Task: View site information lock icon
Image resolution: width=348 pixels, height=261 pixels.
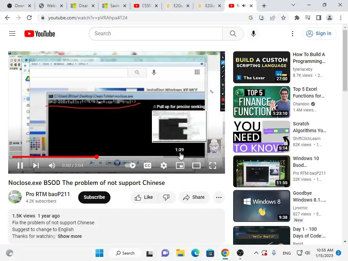Action: click(42, 18)
